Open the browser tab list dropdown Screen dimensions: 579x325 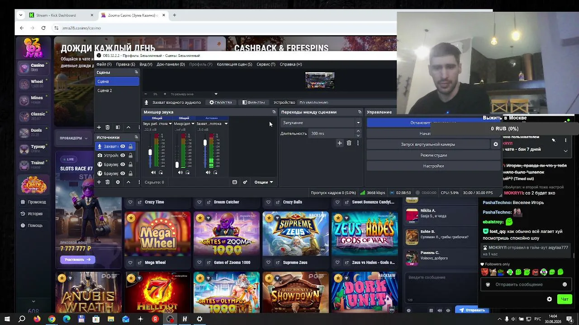21,15
